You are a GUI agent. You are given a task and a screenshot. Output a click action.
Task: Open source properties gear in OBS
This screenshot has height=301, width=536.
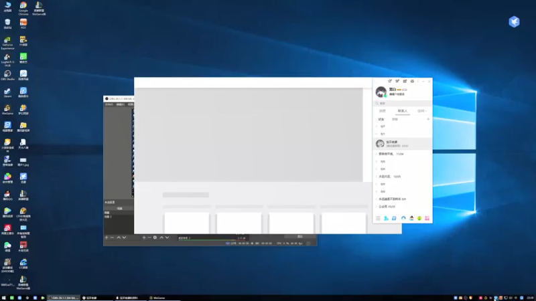155,237
